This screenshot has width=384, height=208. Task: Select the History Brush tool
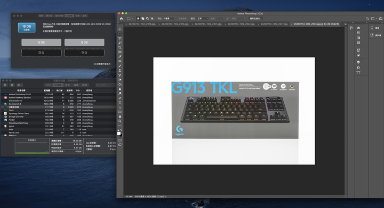coord(120,75)
